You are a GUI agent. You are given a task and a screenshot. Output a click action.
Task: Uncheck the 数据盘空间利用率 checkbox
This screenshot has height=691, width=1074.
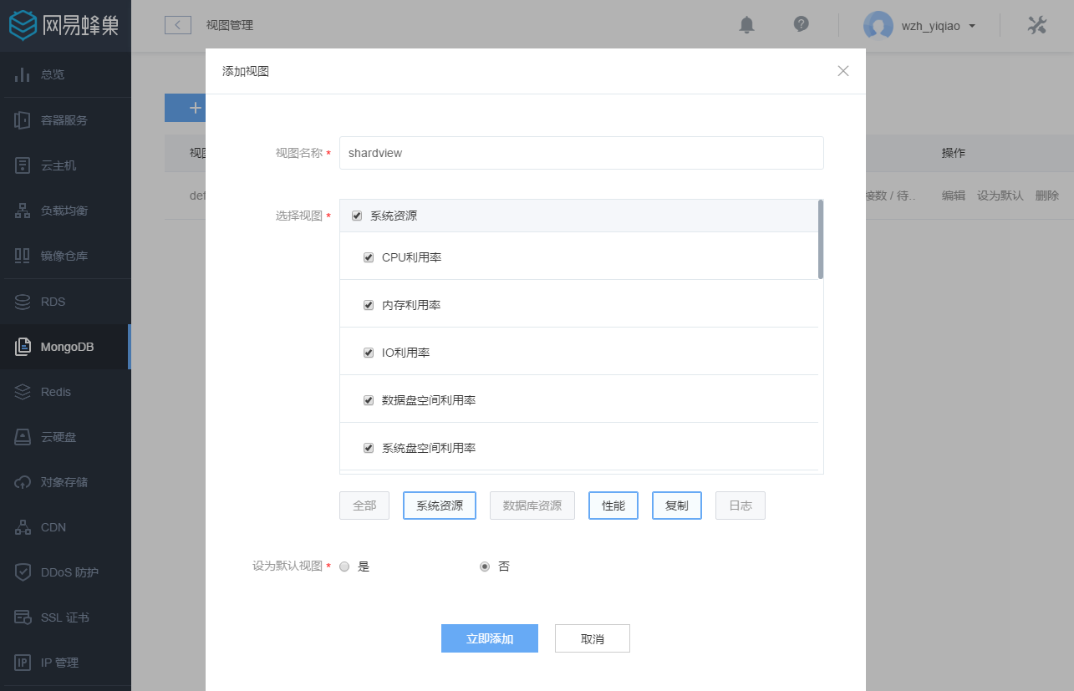pyautogui.click(x=369, y=400)
